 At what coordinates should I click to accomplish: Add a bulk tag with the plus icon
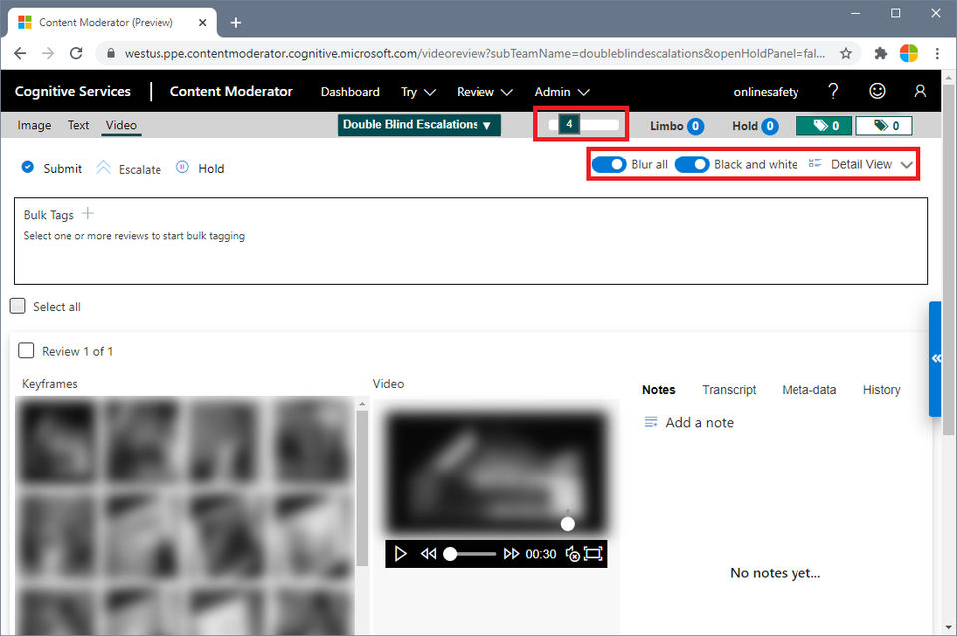(88, 213)
